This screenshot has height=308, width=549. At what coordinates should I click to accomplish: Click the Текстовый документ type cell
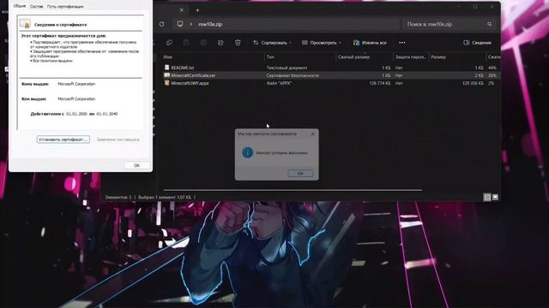287,68
